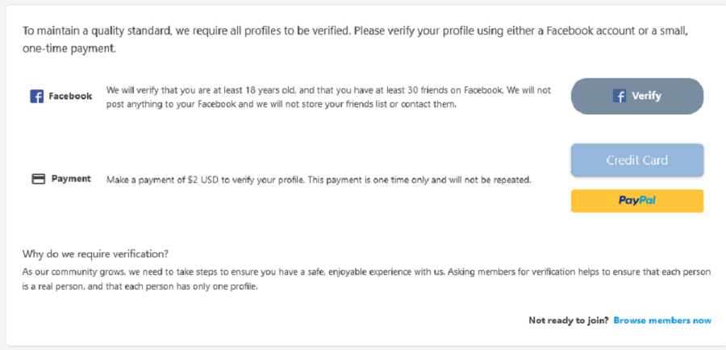The height and width of the screenshot is (350, 726).
Task: Verify profile with the Facebook Verify button
Action: 637,96
